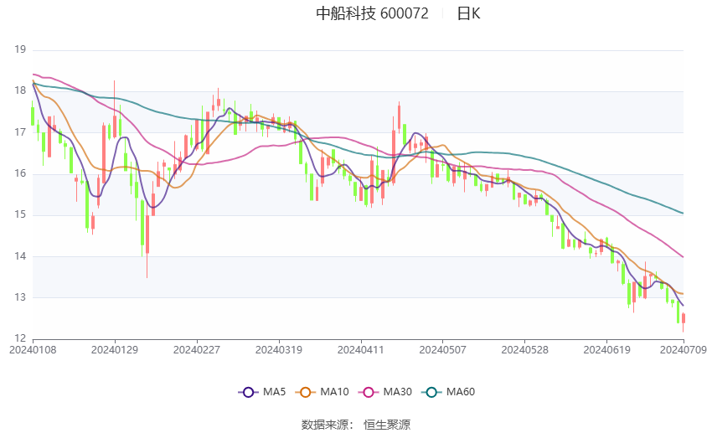Click the tall red candlestick at 20240129
Image resolution: width=712 pixels, height=433 pixels.
[x=115, y=126]
